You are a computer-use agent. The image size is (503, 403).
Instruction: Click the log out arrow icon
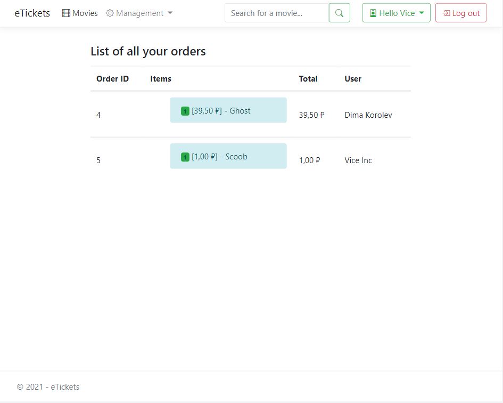[446, 13]
